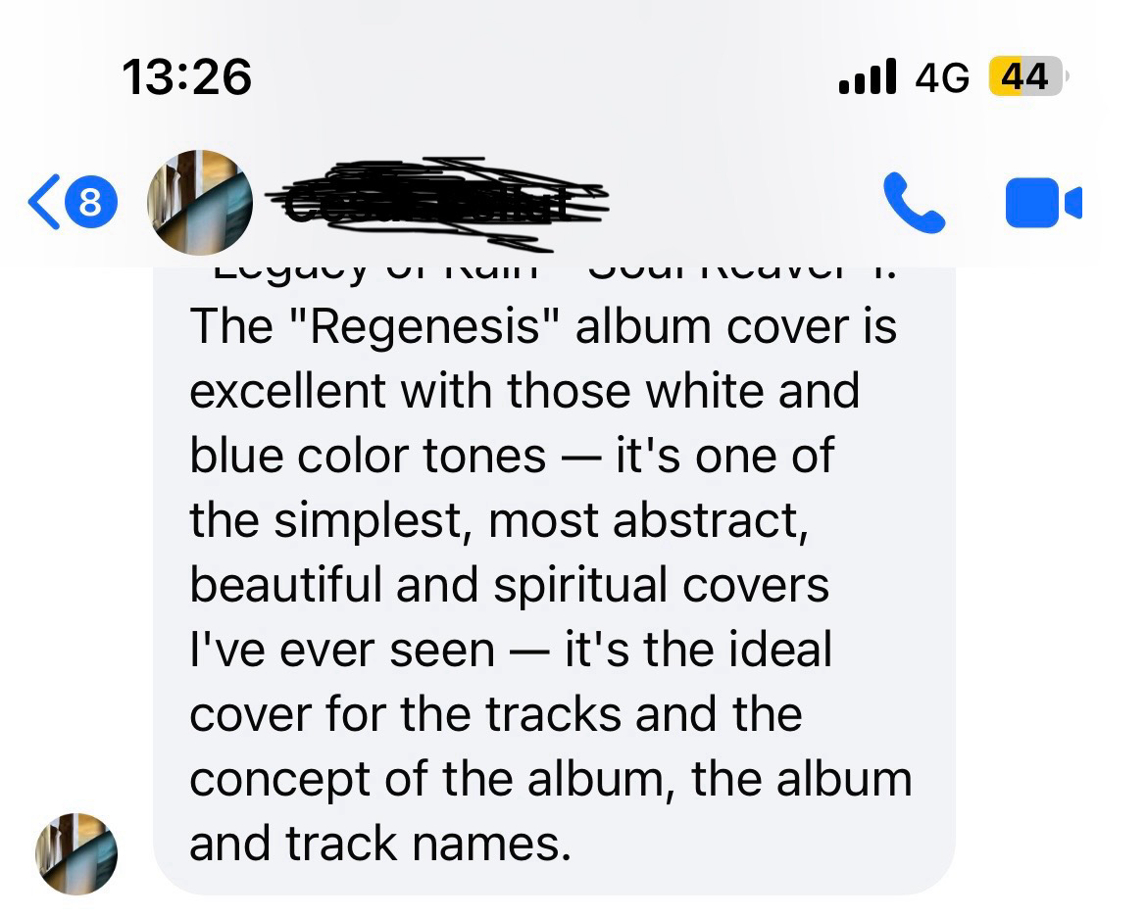Screen dimensions: 1147x918
Task: Click the partially hidden top message line
Action: [555, 272]
